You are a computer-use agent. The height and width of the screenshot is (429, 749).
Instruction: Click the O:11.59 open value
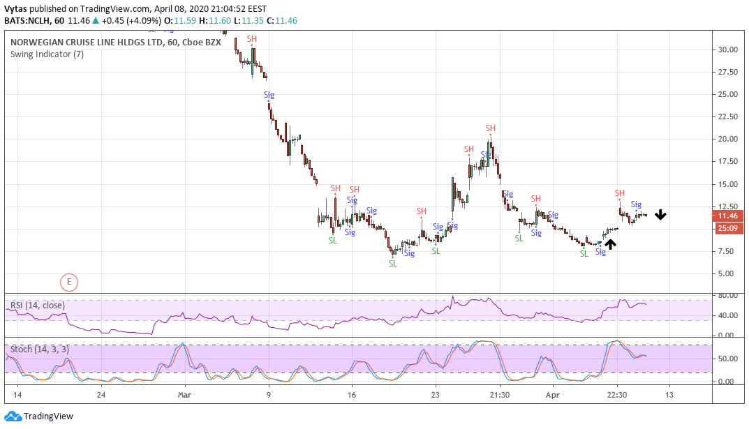[180, 20]
